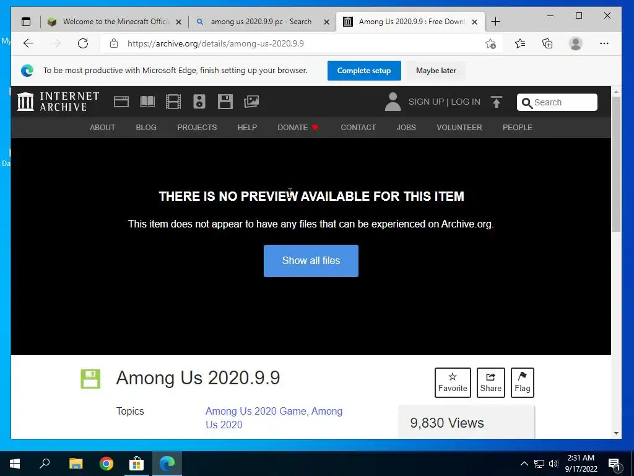This screenshot has width=634, height=476.
Task: Open the Audio speaker icon
Action: (x=199, y=102)
